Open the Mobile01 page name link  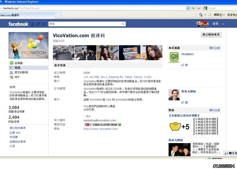[x=187, y=54]
